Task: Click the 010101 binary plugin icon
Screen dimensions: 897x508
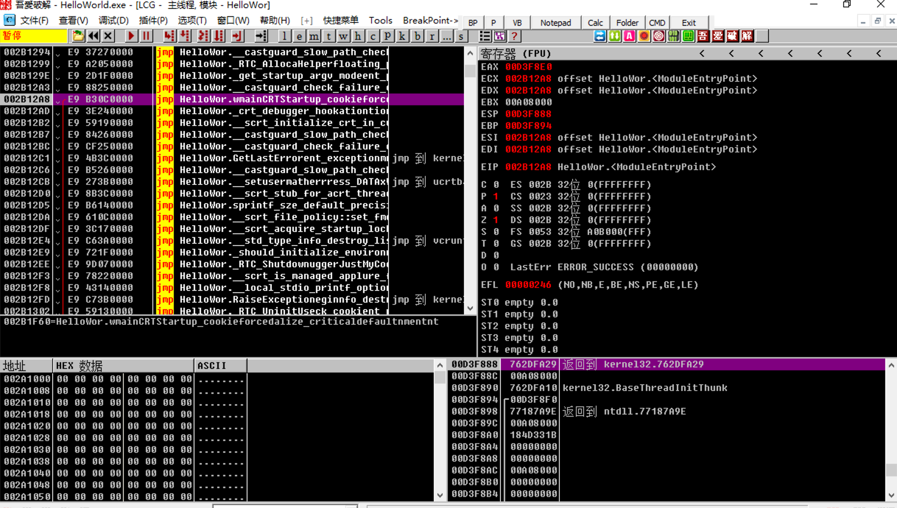Action: (673, 36)
